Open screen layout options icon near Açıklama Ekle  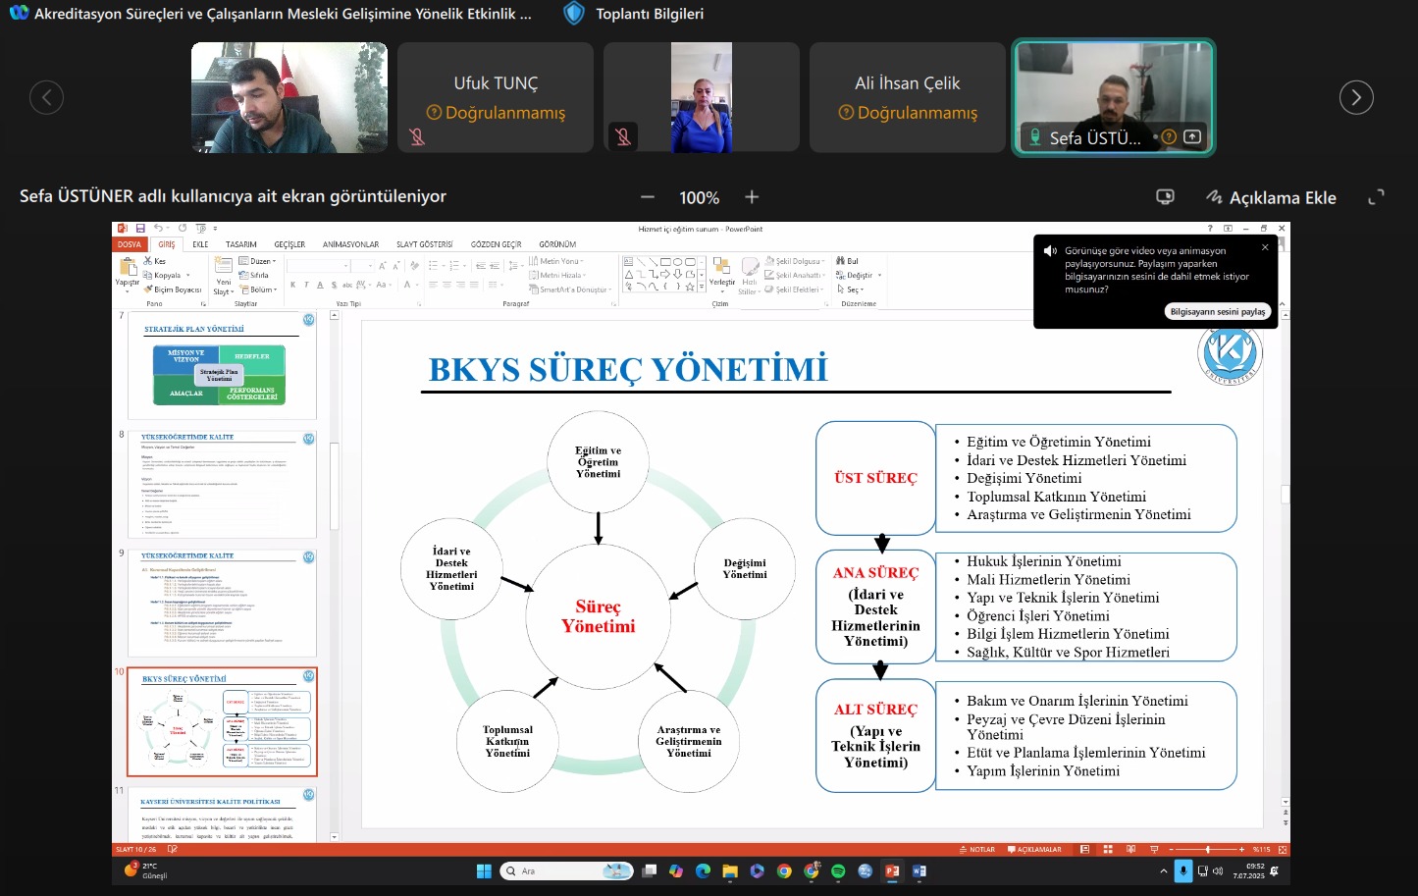1165,197
